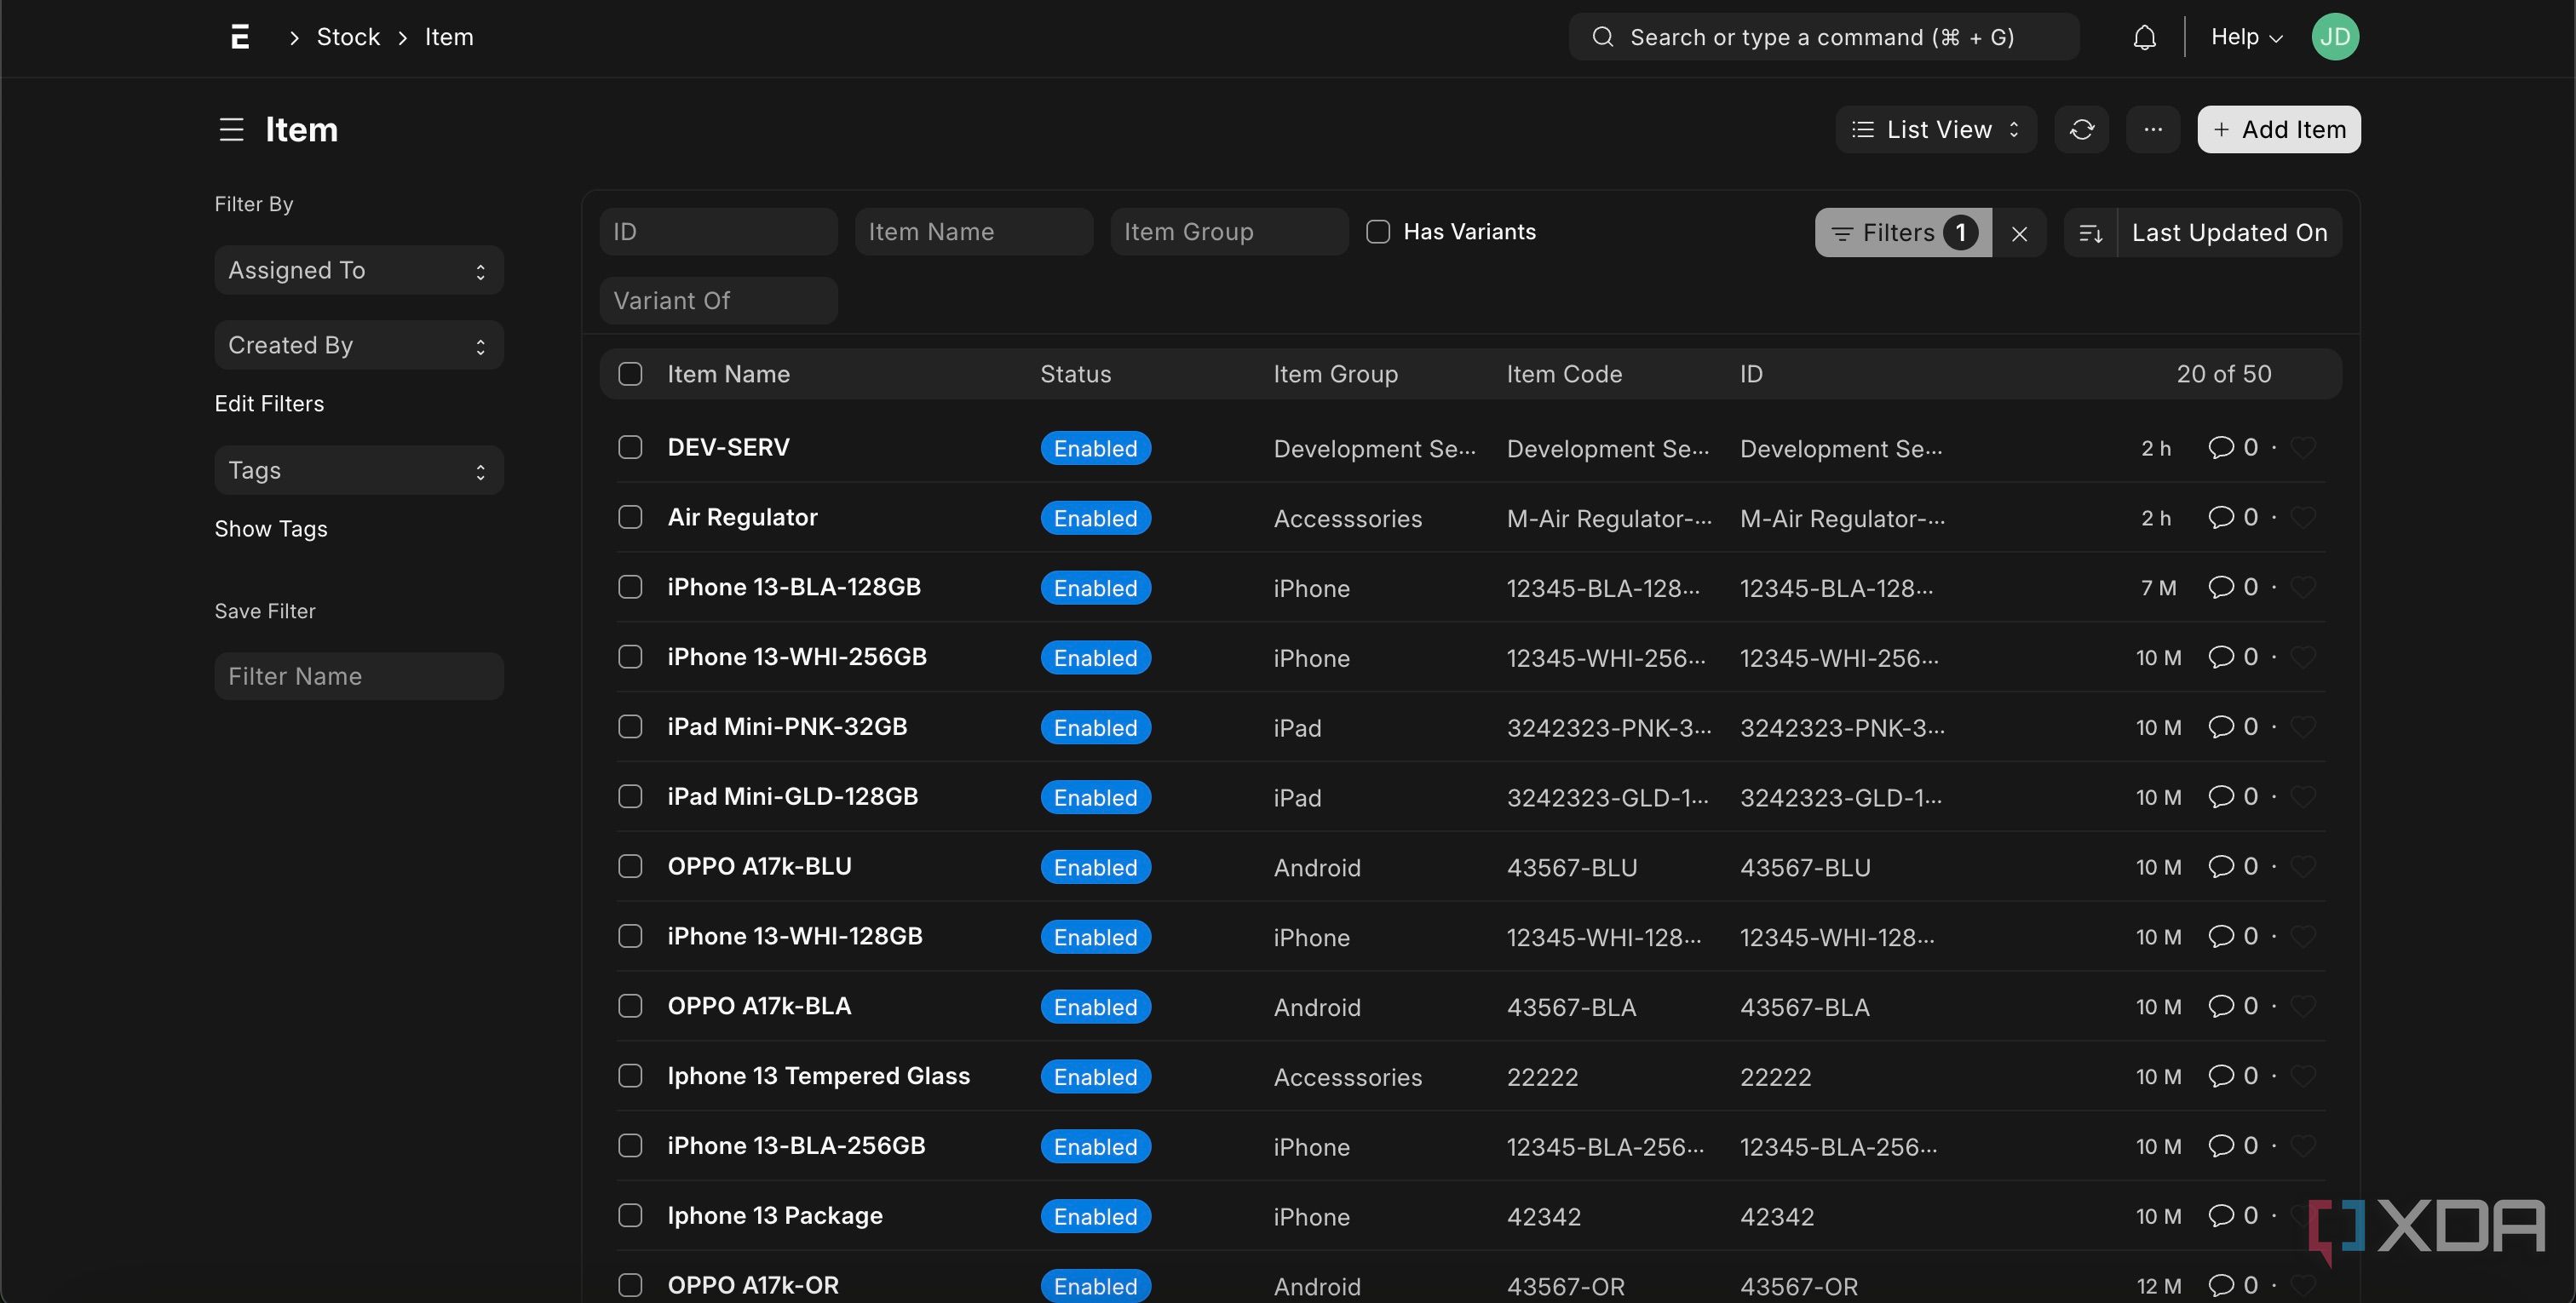
Task: Clear applied filters with the X icon
Action: point(2019,233)
